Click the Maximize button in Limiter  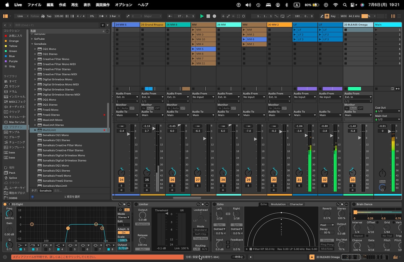point(142,224)
